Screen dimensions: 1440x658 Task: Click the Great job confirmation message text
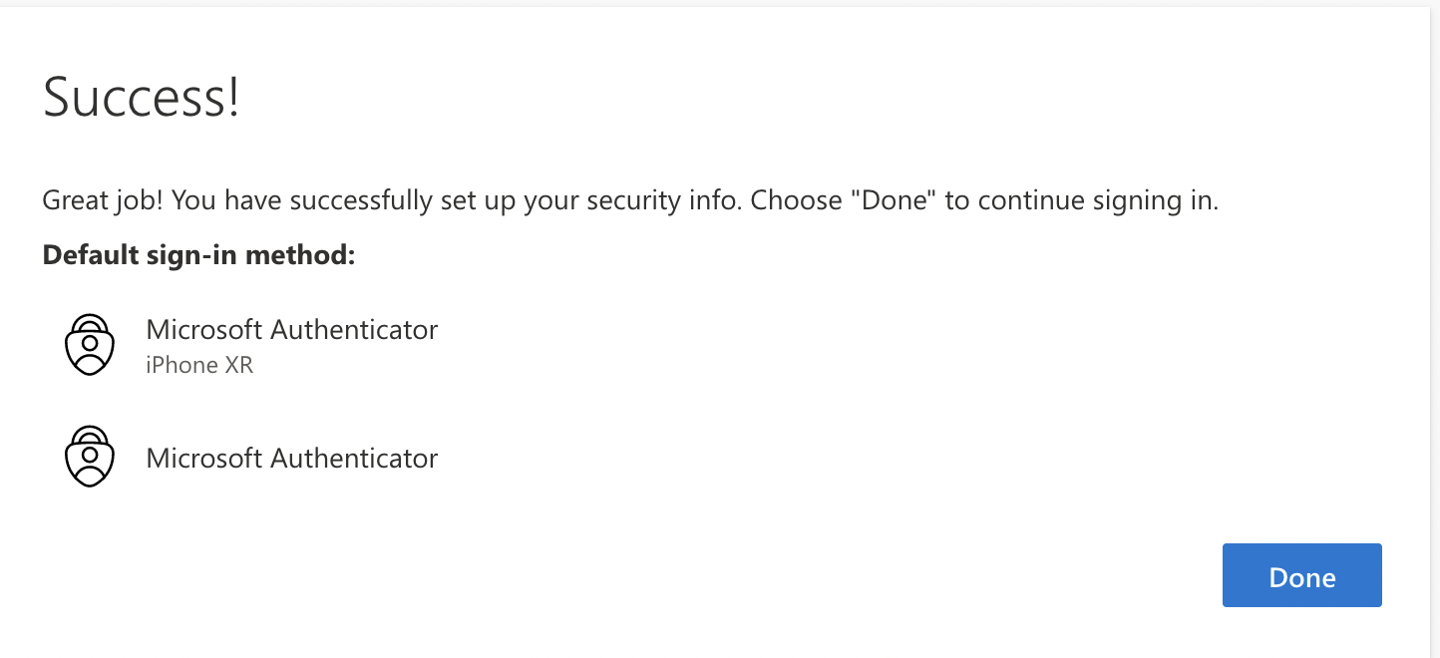click(x=630, y=200)
